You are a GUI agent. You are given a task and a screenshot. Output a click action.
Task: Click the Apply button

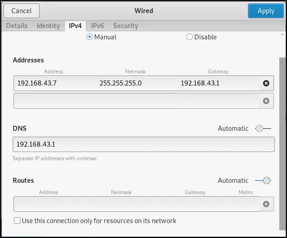point(266,11)
